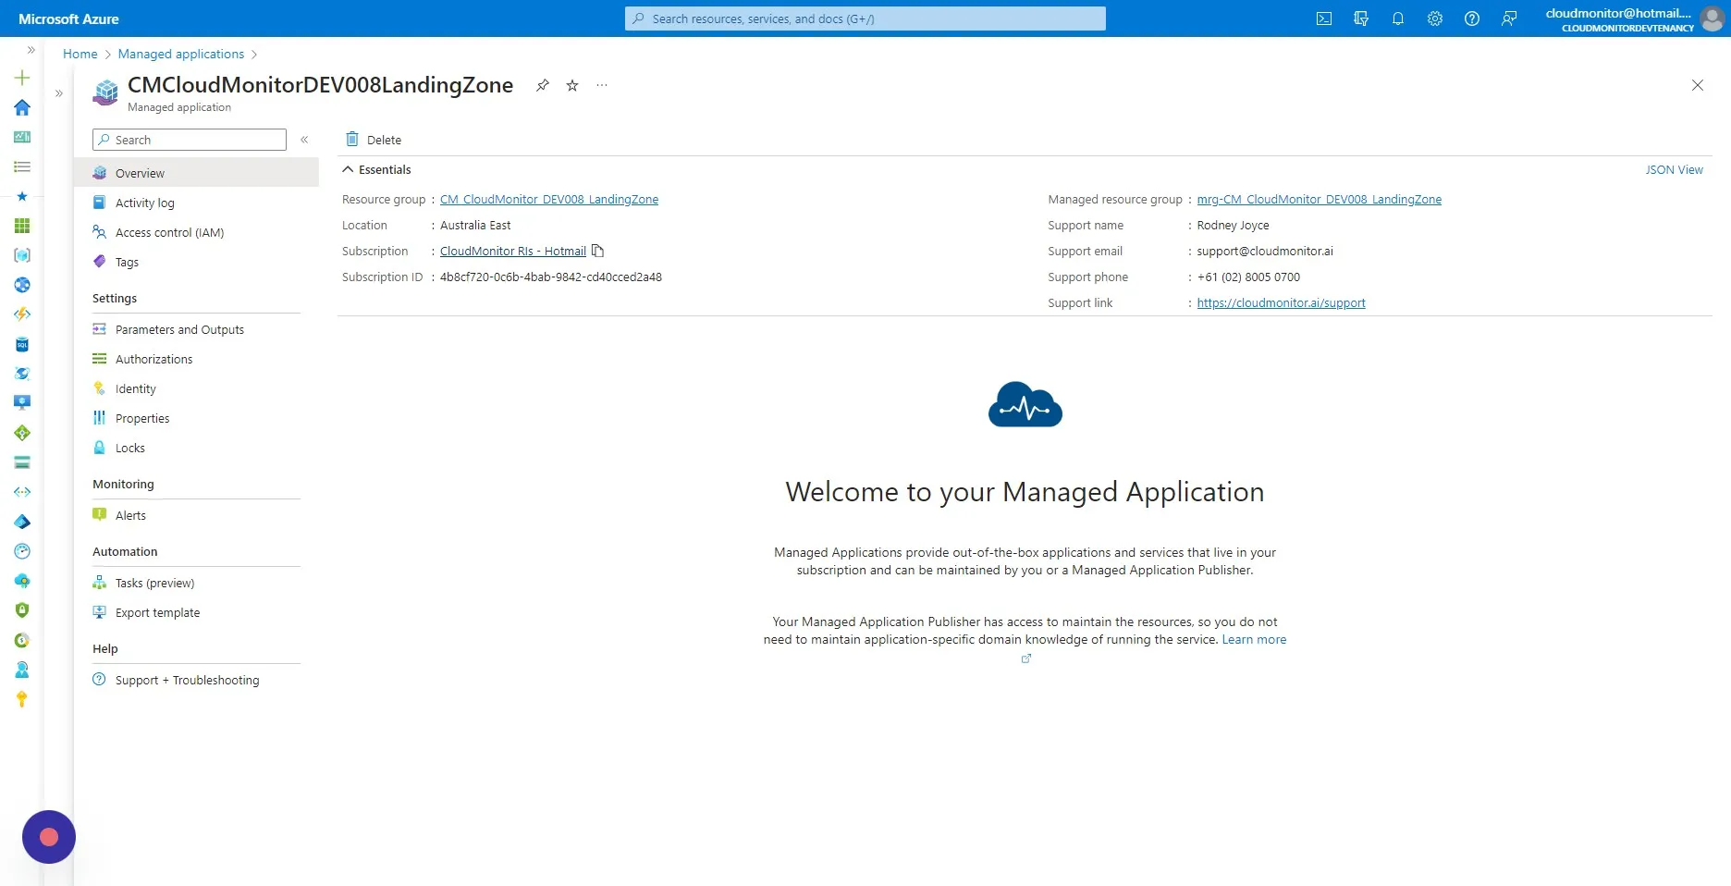Go to Home via the house icon
This screenshot has width=1731, height=886.
22,107
